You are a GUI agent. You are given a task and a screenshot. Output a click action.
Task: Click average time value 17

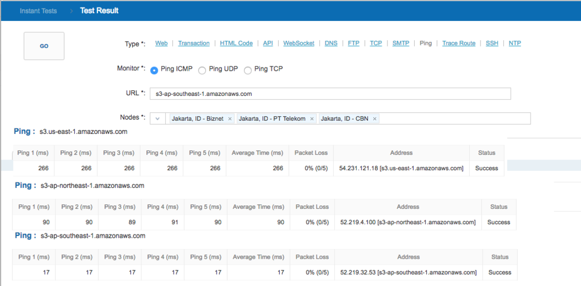281,272
